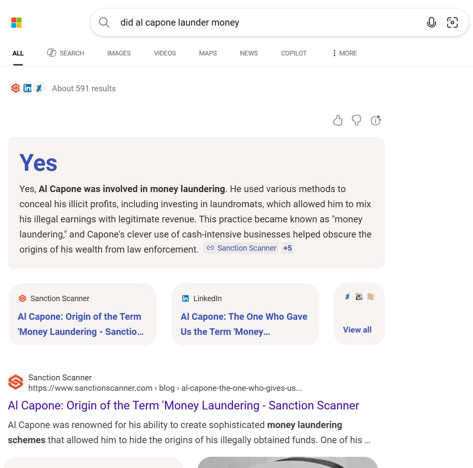Open the VIDEOS tab

coord(165,53)
